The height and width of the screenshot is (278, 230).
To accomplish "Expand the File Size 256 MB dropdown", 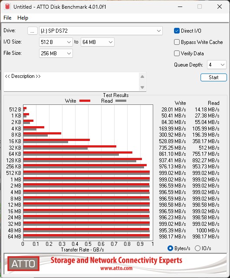I will tap(56, 54).
